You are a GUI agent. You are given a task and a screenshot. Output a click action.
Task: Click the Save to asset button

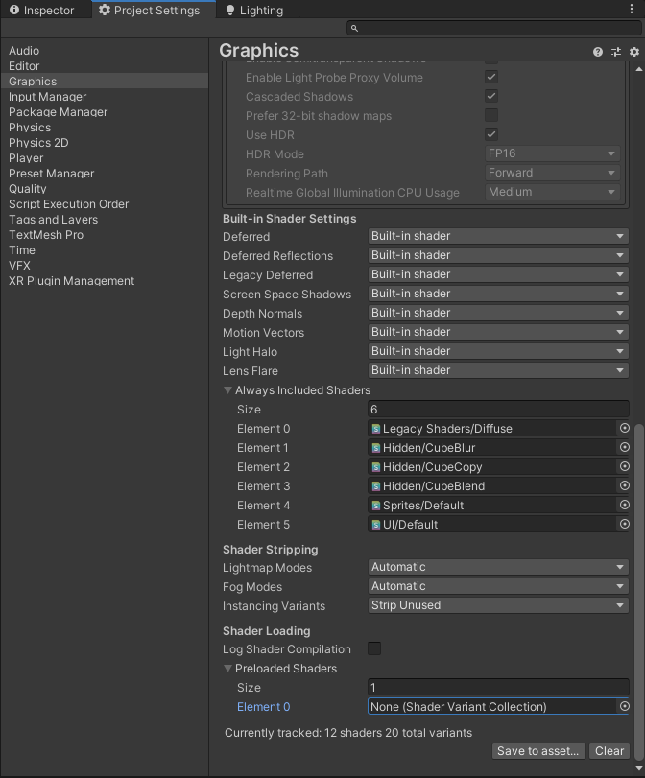(538, 751)
